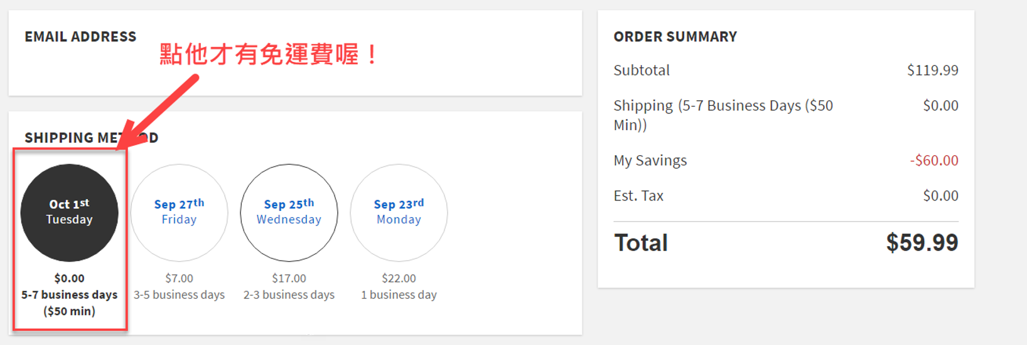The height and width of the screenshot is (345, 1027).
Task: Select the Sep 23rd Monday delivery circle
Action: pos(399,212)
